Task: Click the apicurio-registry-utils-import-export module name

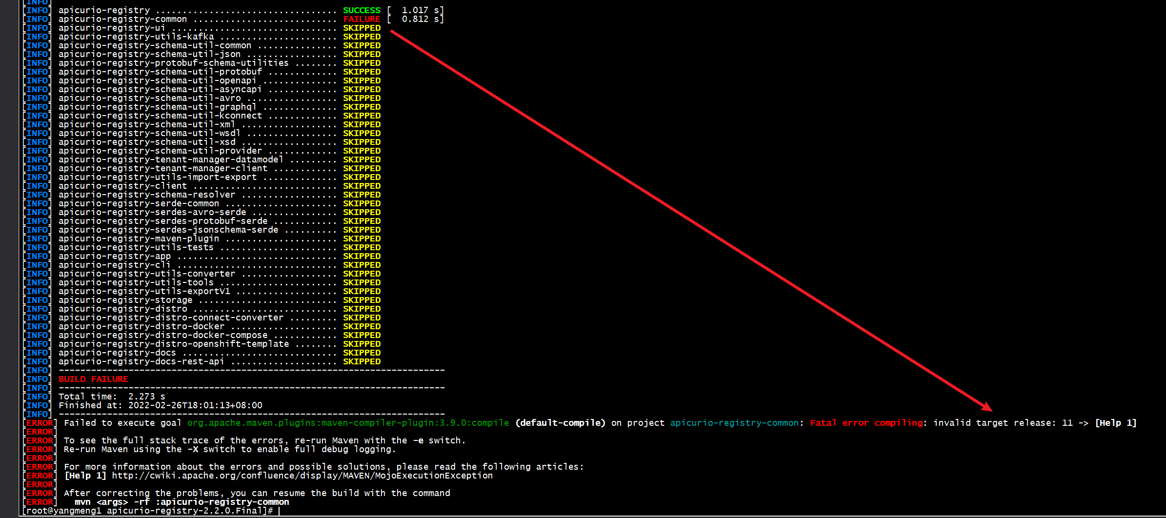Action: [x=158, y=177]
